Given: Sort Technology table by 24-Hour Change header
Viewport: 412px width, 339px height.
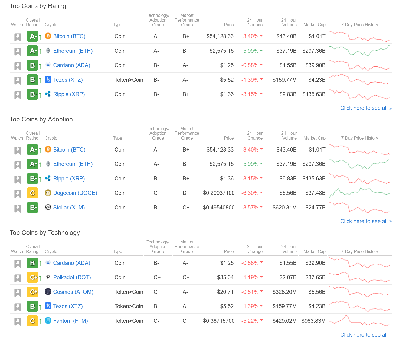Looking at the screenshot, I should pos(255,249).
